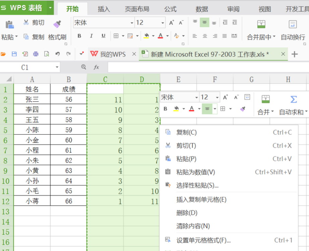Switch to the Page Layout (页面布局) tab

(x=137, y=9)
